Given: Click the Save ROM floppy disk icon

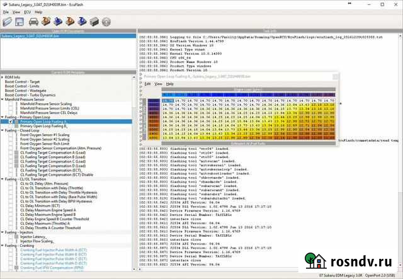Looking at the screenshot, I should [21, 22].
